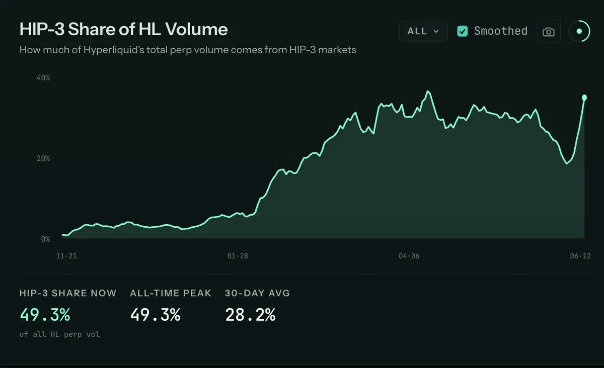Click the 06-12 date axis label
604x368 pixels.
click(580, 256)
